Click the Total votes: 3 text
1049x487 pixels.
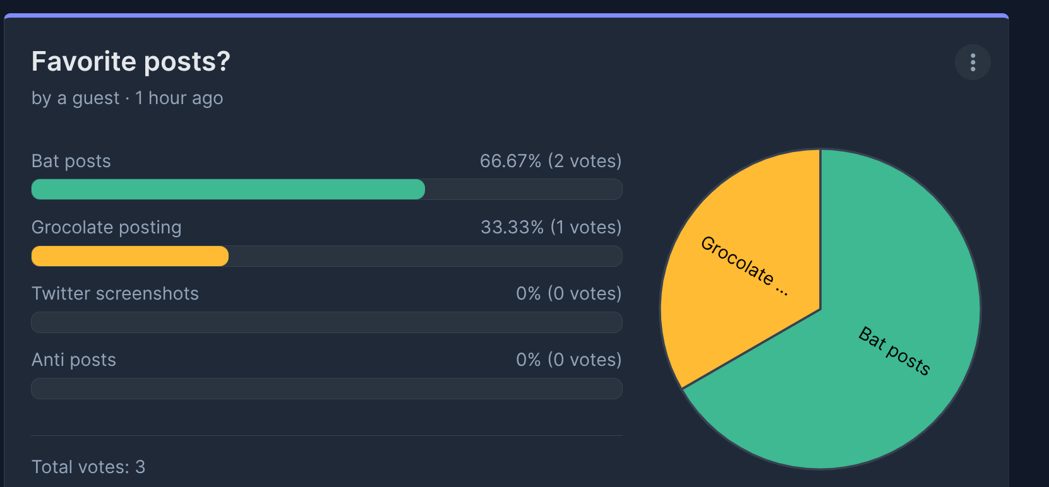88,467
